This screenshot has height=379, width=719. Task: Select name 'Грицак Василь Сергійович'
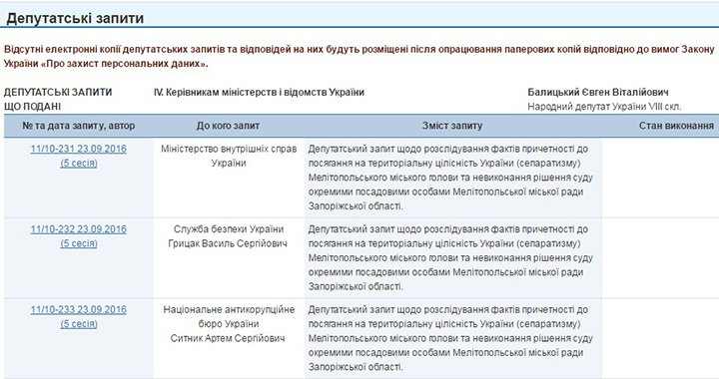[x=228, y=243]
